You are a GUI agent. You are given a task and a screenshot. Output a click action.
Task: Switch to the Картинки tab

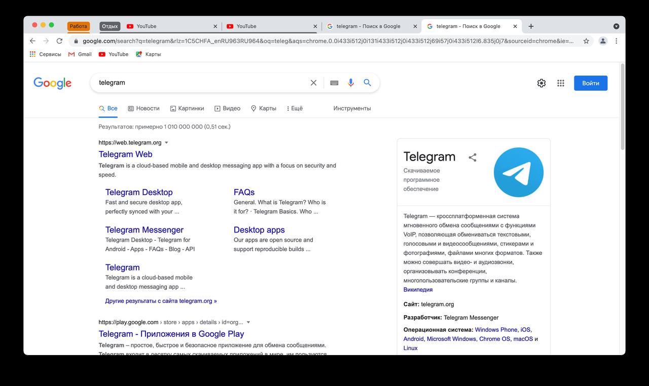tap(187, 108)
